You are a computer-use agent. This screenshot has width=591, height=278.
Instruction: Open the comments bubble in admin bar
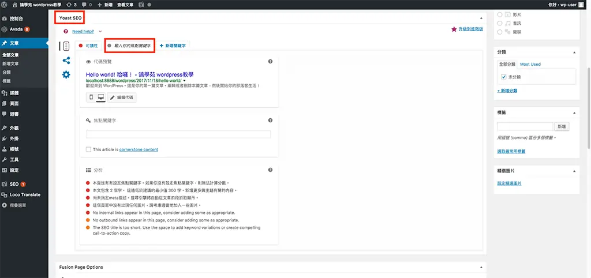coord(87,5)
